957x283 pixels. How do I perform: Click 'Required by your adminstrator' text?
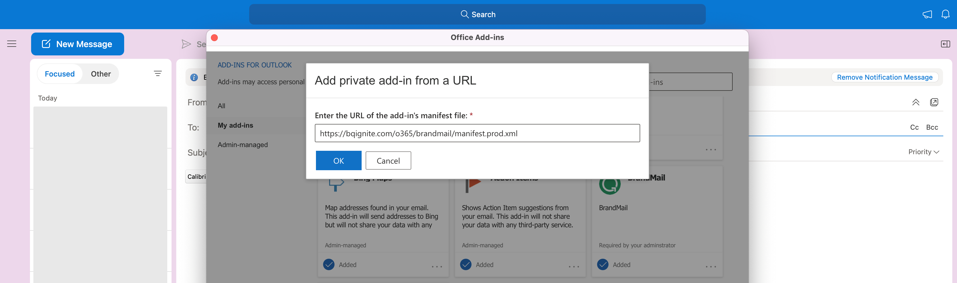(637, 245)
